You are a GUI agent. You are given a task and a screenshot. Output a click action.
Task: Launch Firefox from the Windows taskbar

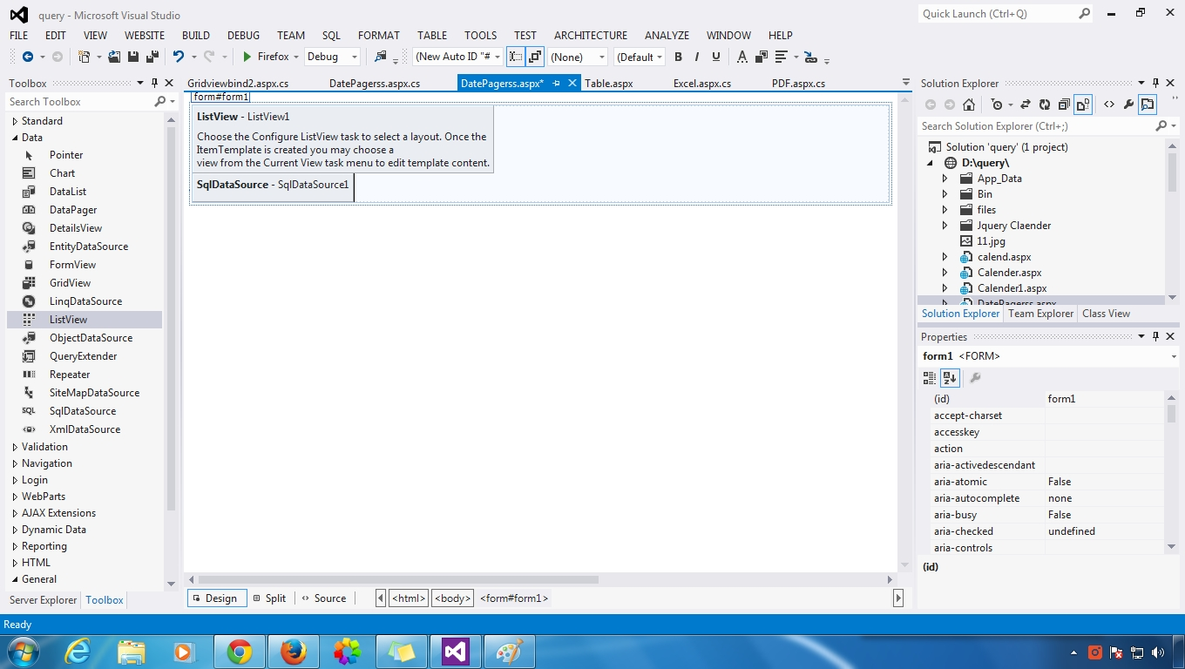(294, 652)
